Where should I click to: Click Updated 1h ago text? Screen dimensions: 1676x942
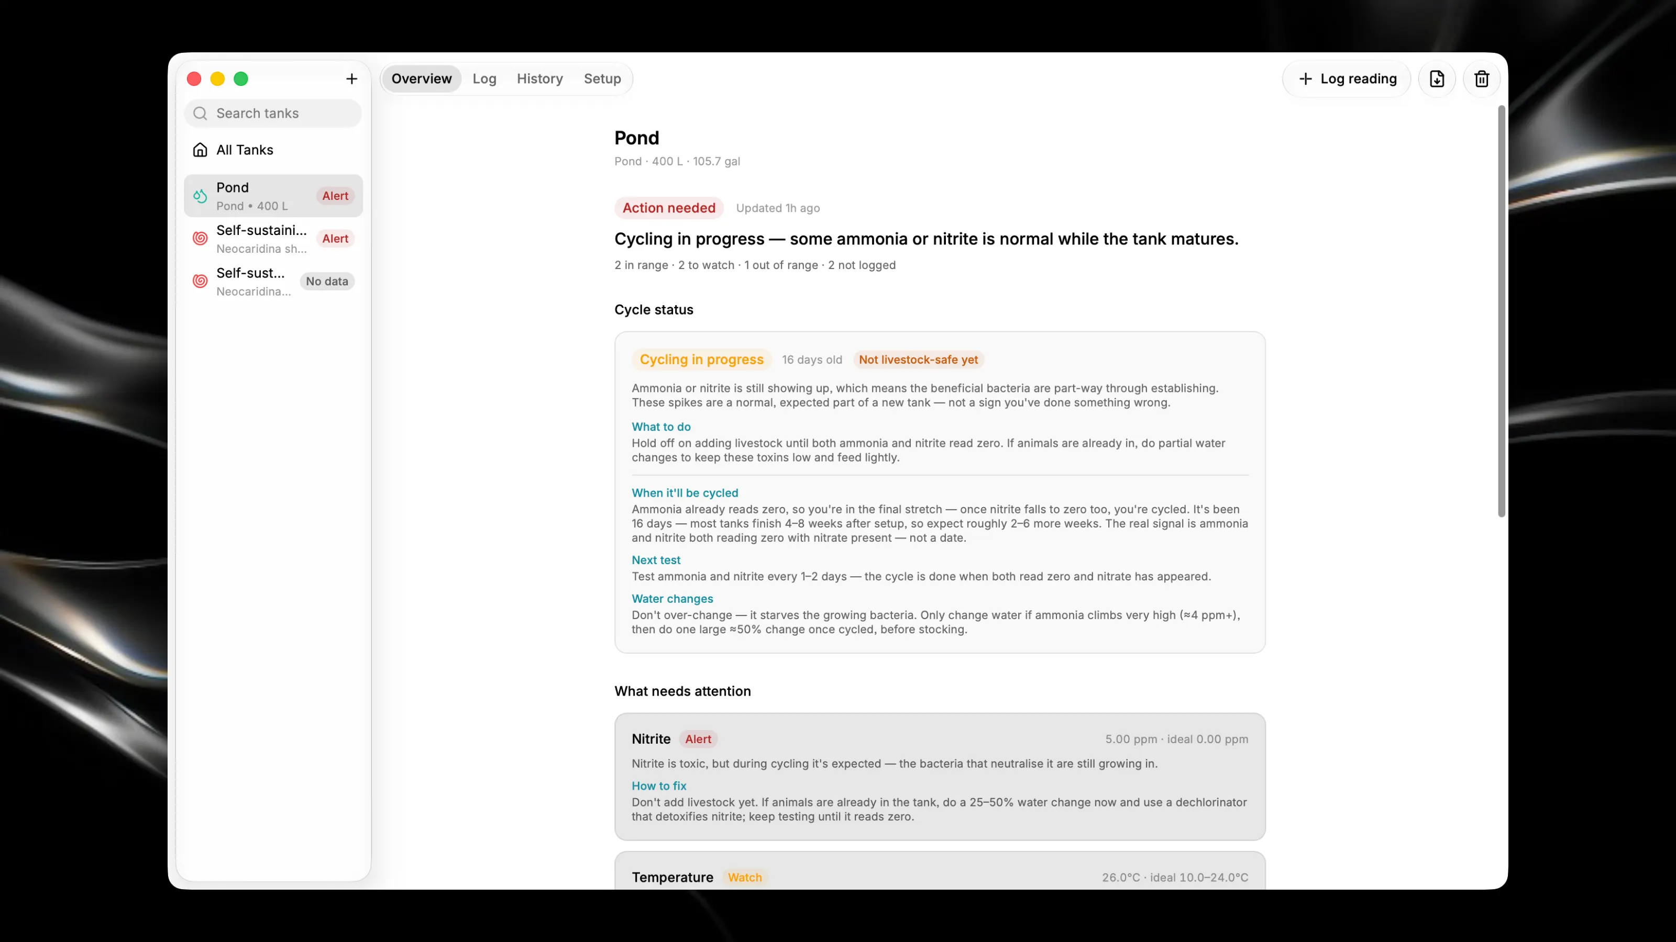click(x=777, y=208)
